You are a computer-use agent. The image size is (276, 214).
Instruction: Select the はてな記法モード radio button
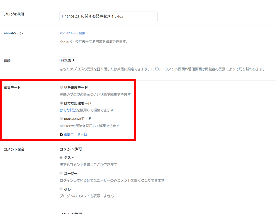(x=61, y=103)
